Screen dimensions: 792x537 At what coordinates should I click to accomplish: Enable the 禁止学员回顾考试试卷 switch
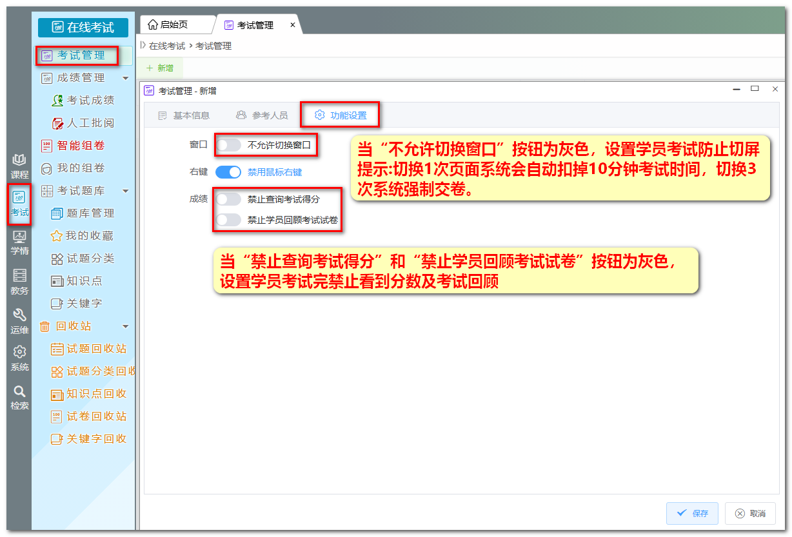pos(228,220)
